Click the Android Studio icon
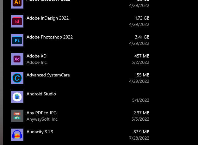The height and width of the screenshot is (145, 198). (x=17, y=97)
